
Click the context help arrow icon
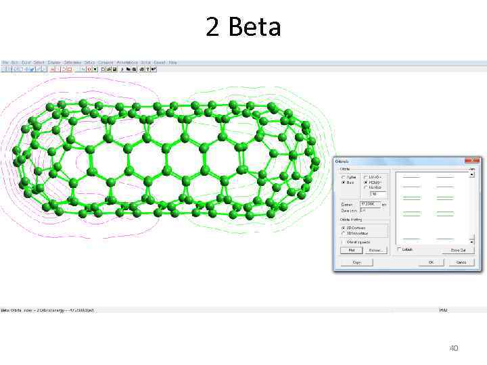[x=154, y=69]
